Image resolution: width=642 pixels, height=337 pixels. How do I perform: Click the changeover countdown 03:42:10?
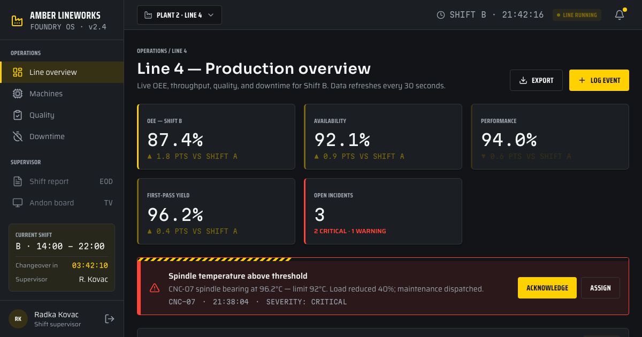click(x=90, y=265)
